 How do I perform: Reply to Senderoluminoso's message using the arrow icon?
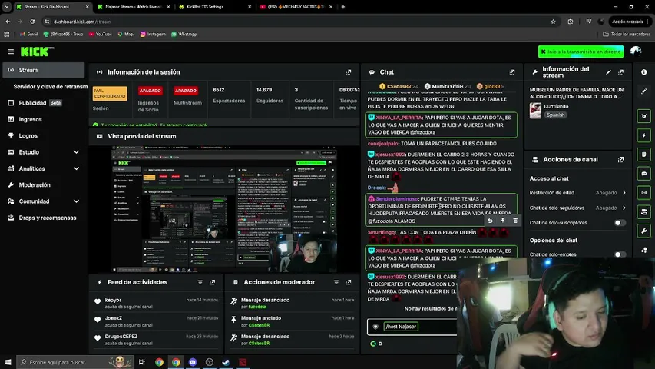[491, 221]
